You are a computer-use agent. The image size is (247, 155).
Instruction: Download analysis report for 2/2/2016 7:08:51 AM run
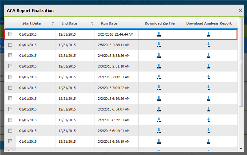pos(209,77)
